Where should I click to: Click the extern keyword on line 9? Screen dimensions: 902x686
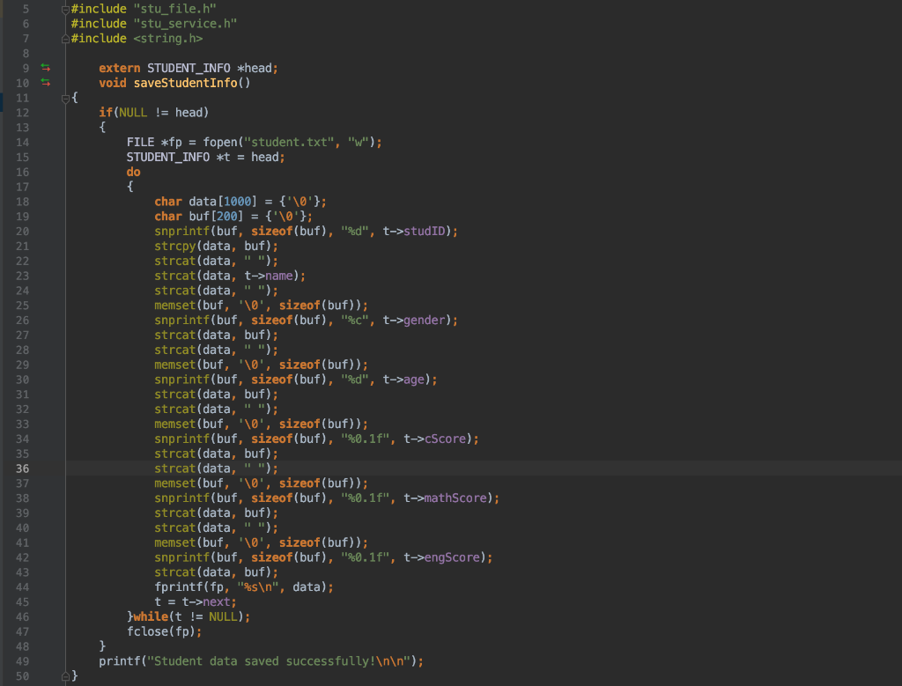tap(119, 67)
